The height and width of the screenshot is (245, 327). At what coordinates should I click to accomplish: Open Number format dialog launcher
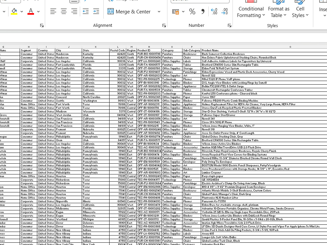click(x=230, y=25)
